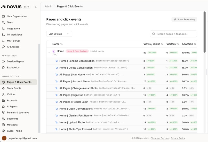This screenshot has width=208, height=142.
Task: Click the Track Events lightning icon
Action: 3,88
